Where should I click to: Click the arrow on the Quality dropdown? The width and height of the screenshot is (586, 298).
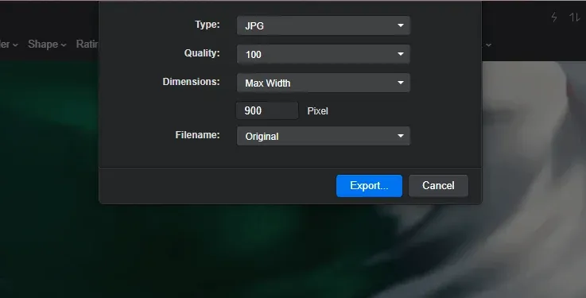(401, 54)
